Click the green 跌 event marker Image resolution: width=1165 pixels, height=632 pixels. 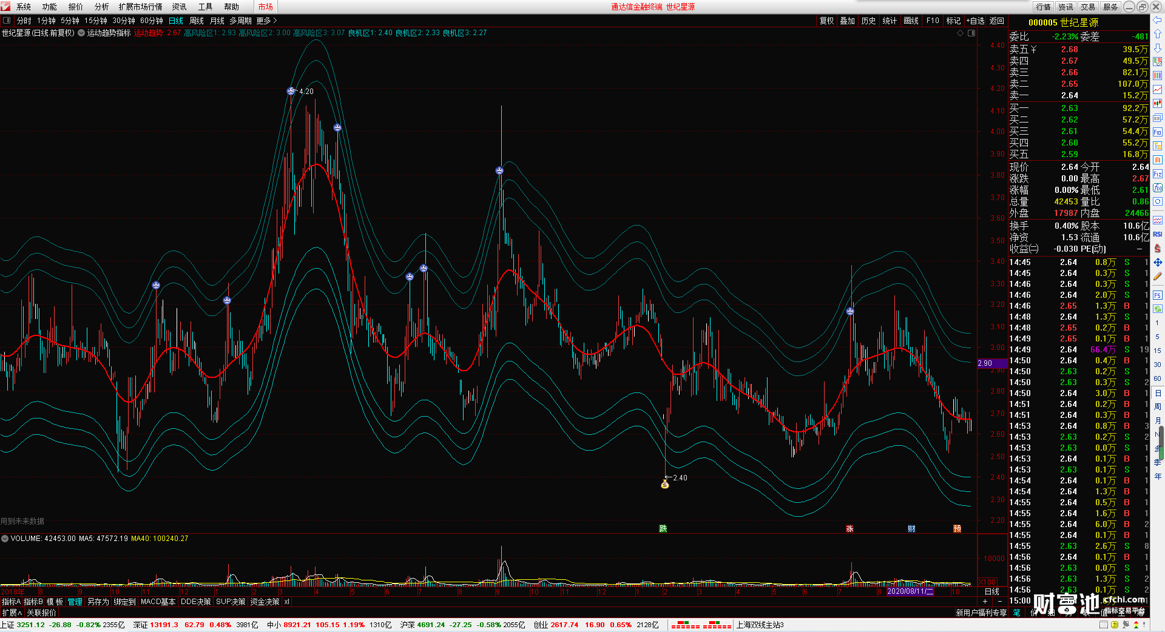[663, 529]
